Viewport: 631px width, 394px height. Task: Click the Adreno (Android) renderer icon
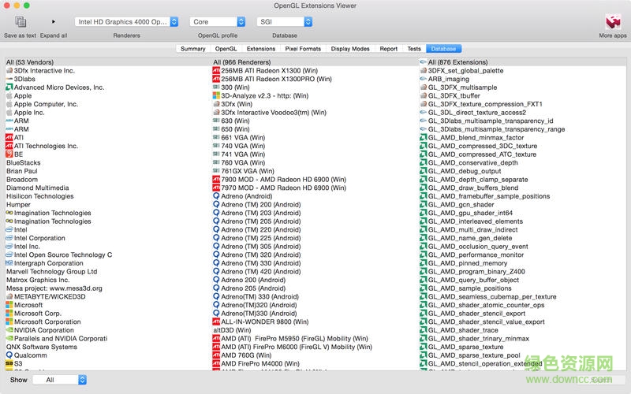(216, 196)
